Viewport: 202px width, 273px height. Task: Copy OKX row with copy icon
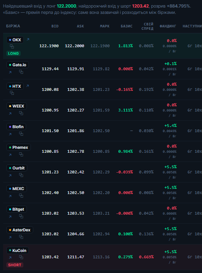pos(12,46)
